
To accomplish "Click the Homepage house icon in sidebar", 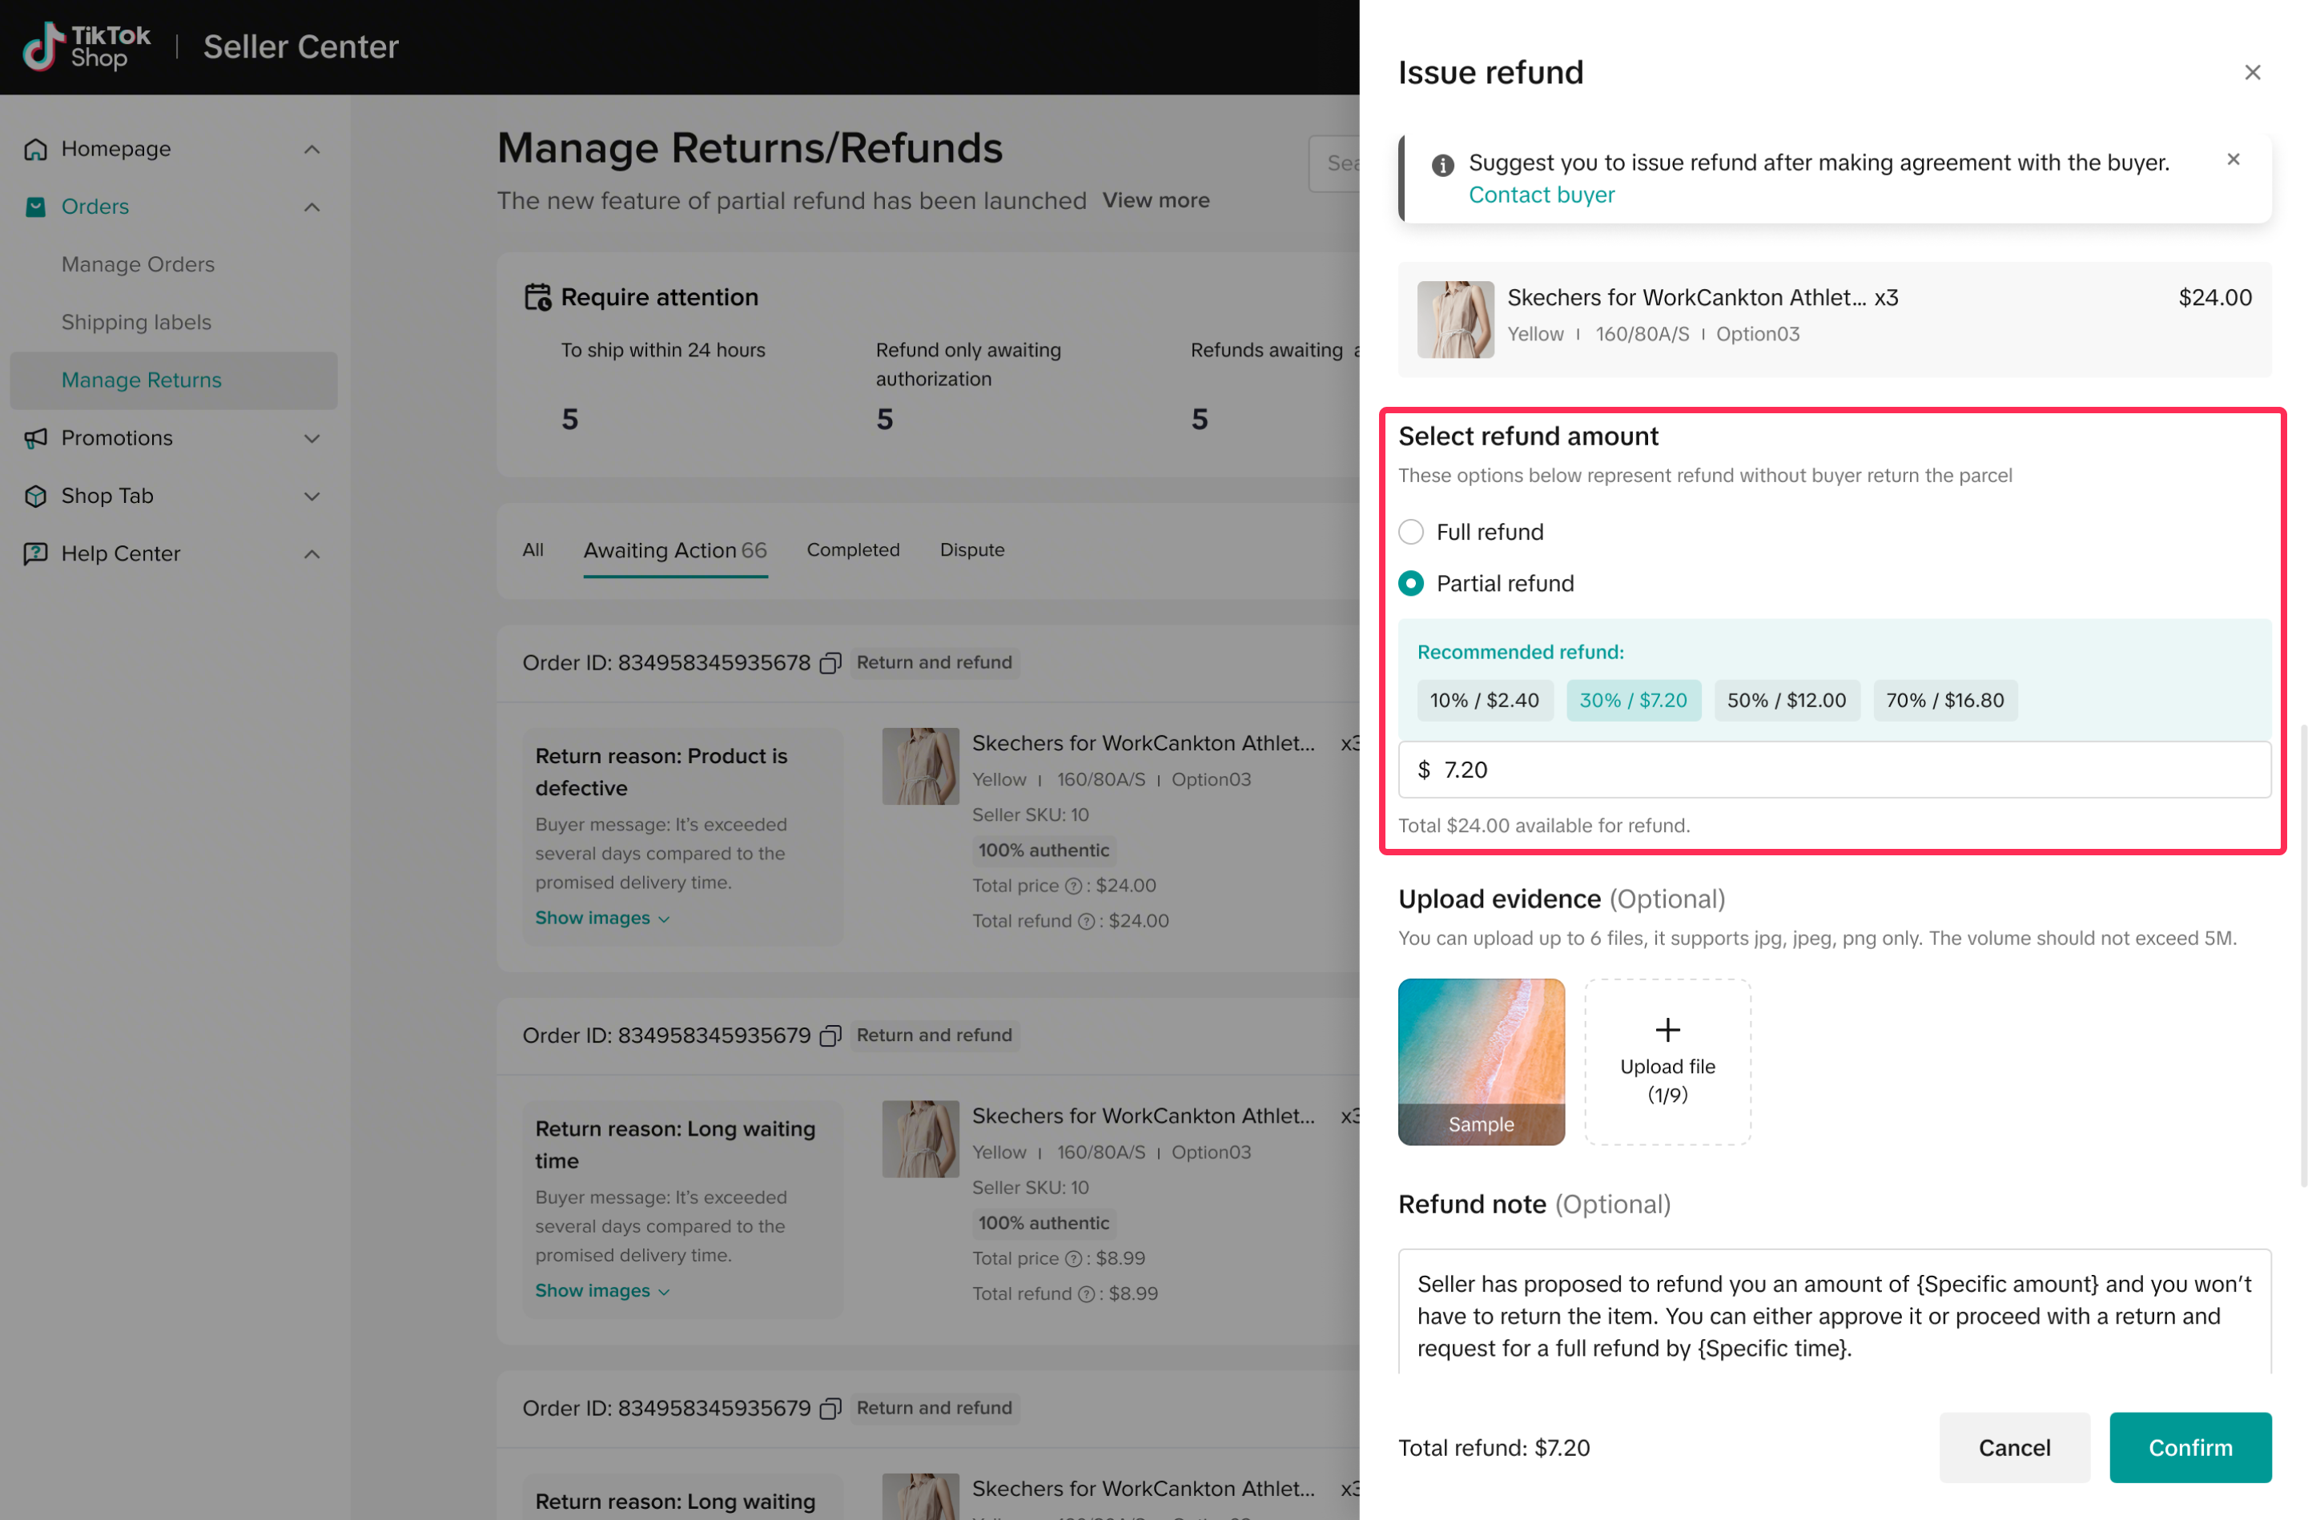I will click(36, 150).
